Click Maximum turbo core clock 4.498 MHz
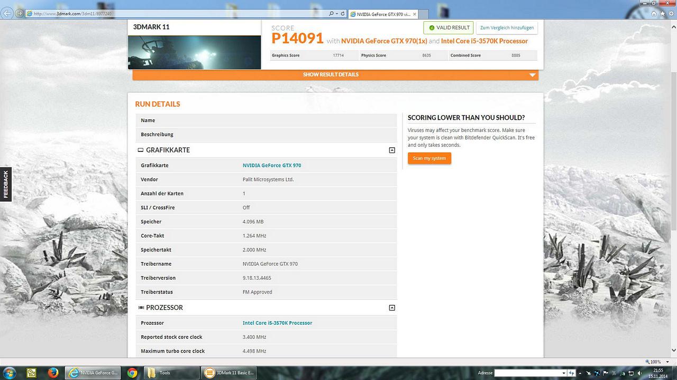 [254, 351]
